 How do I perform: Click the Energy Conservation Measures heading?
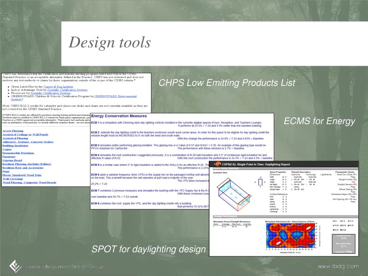119,116
